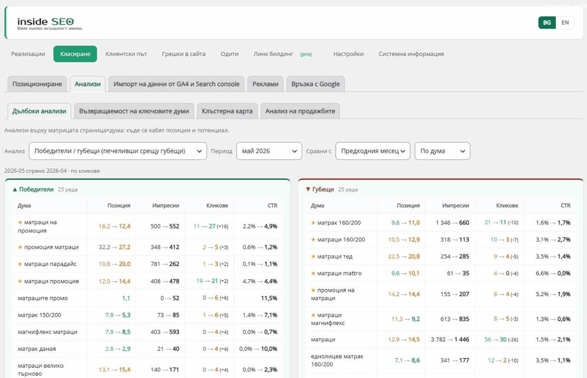Click clicks value 11 → 27 (+16)
The width and height of the screenshot is (587, 378).
[211, 226]
